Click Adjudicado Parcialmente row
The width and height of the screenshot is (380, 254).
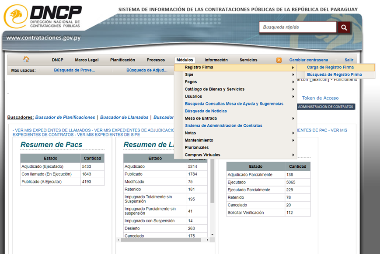(268, 175)
